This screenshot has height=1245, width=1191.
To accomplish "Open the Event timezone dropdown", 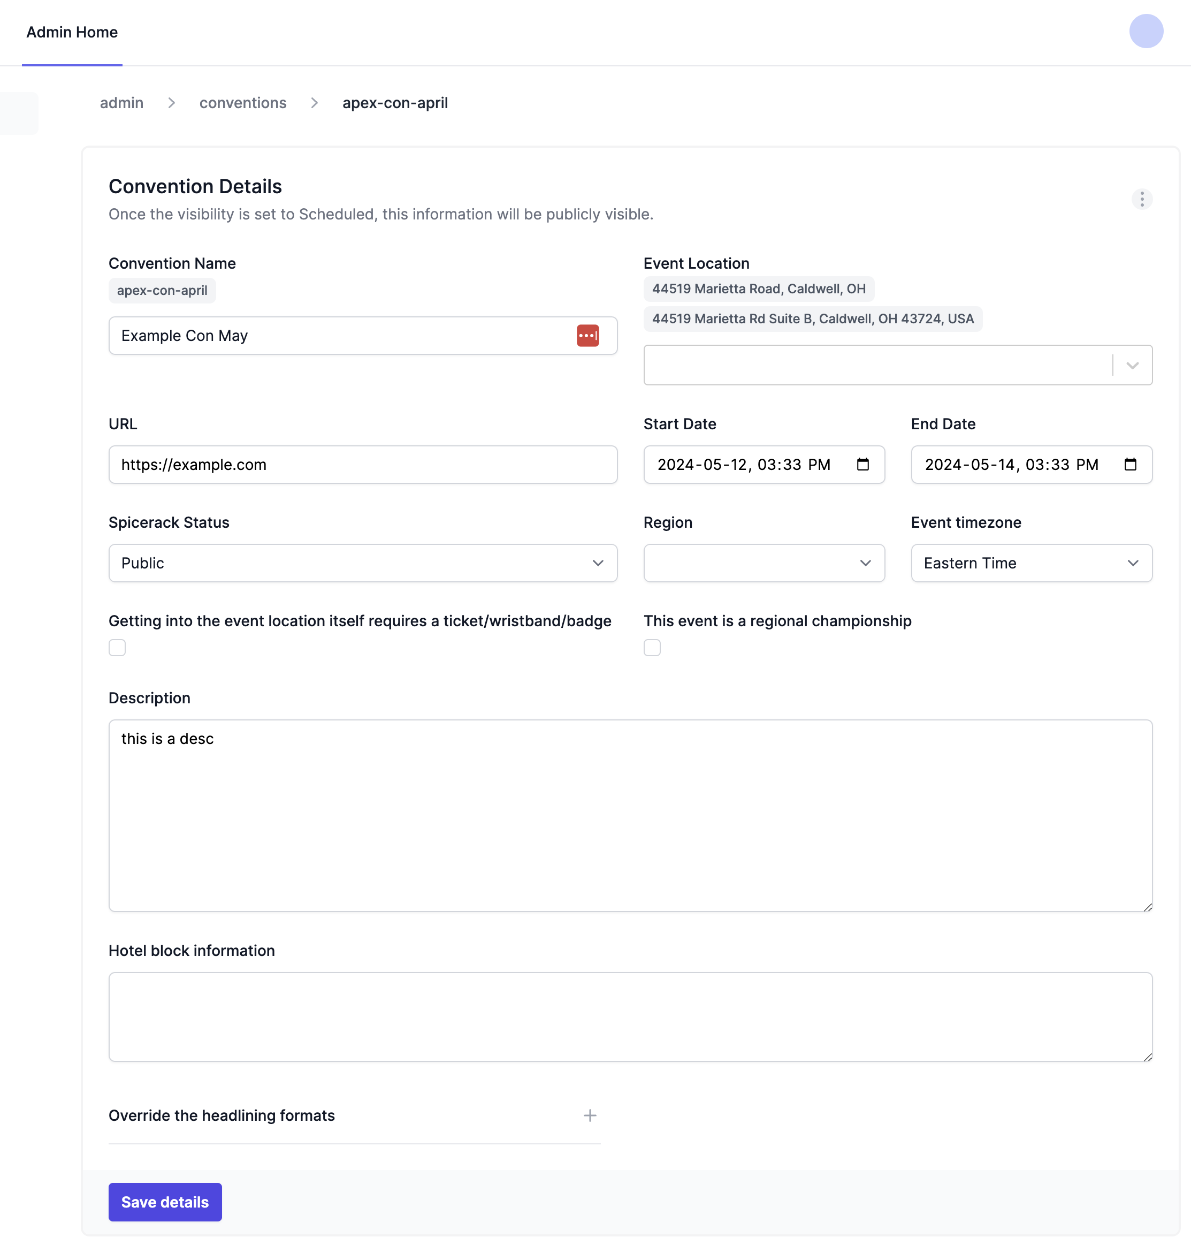I will (1031, 563).
